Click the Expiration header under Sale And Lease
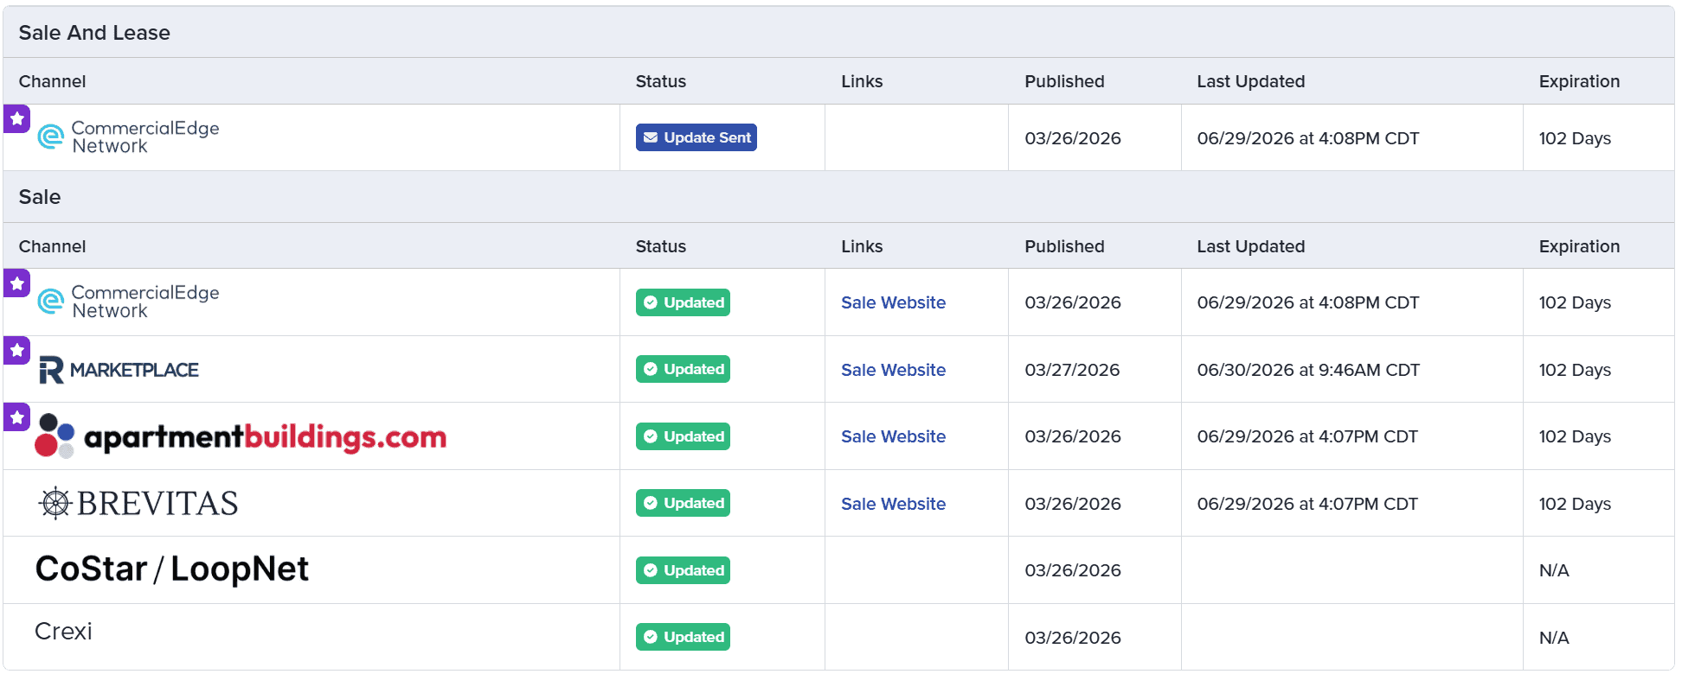The height and width of the screenshot is (674, 1682). (x=1579, y=81)
